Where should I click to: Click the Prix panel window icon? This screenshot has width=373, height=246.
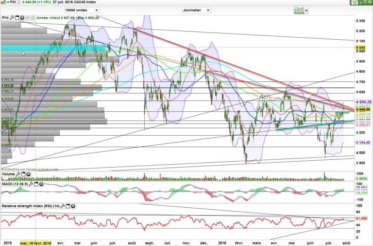coord(17,17)
